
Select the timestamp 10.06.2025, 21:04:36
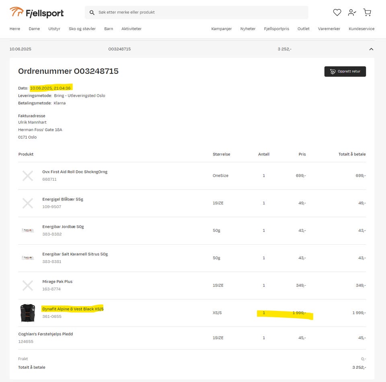(50, 88)
